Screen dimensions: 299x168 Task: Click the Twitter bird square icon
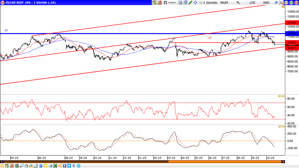click(69, 166)
